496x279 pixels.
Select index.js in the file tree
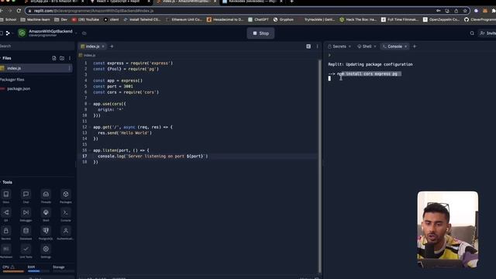[36, 68]
